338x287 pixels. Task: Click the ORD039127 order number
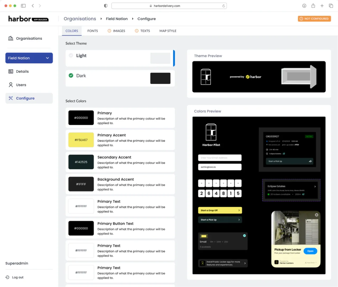272,137
